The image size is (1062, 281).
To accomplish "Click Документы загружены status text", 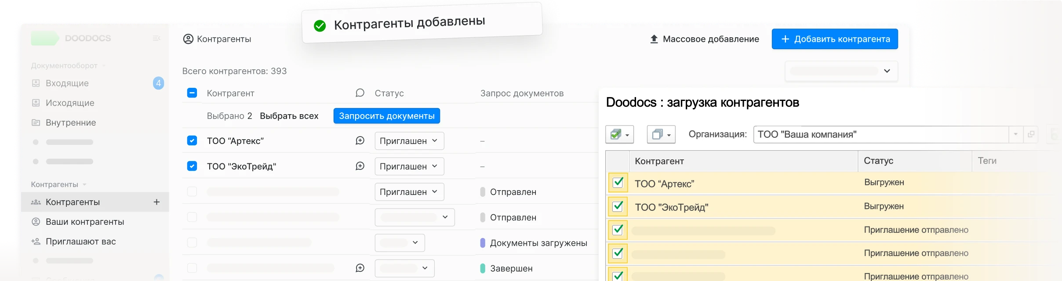I will [x=538, y=243].
